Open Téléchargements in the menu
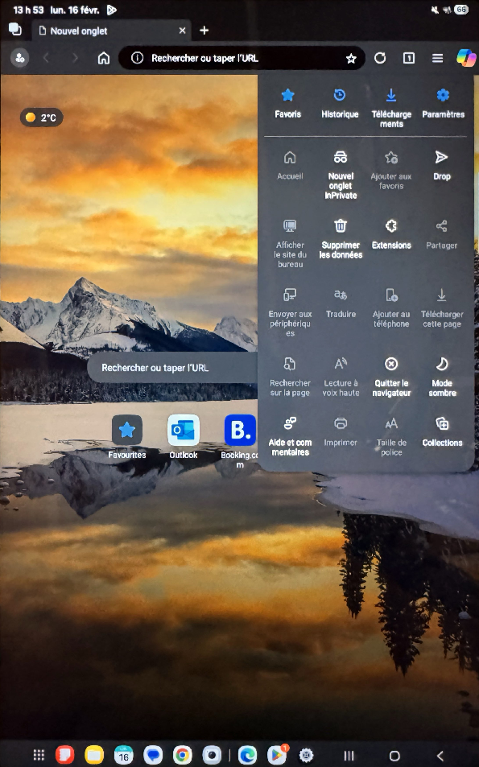This screenshot has height=767, width=479. [x=391, y=108]
